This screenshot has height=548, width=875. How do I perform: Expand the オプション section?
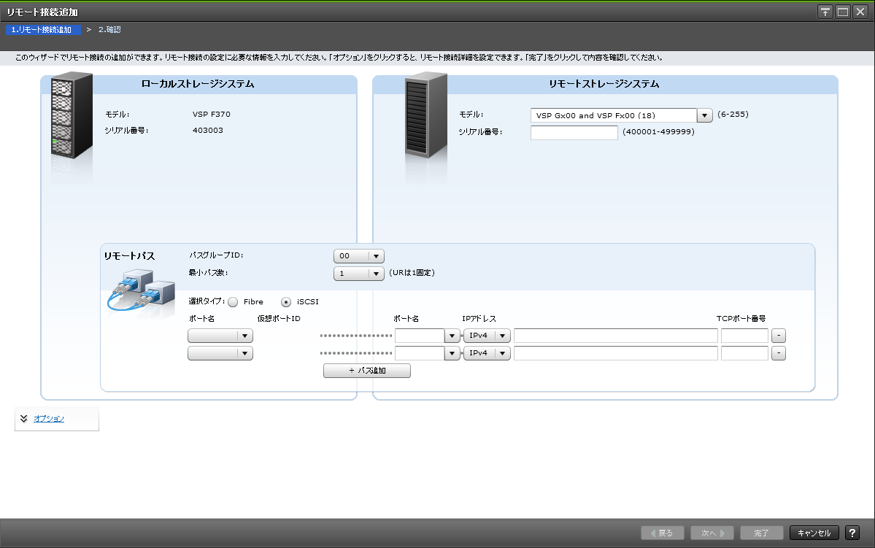(x=48, y=419)
